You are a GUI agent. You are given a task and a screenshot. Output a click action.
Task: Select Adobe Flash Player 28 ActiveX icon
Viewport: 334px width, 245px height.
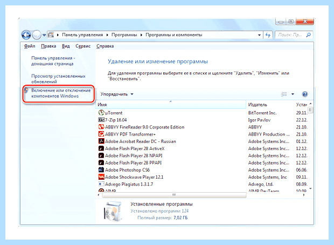101,148
